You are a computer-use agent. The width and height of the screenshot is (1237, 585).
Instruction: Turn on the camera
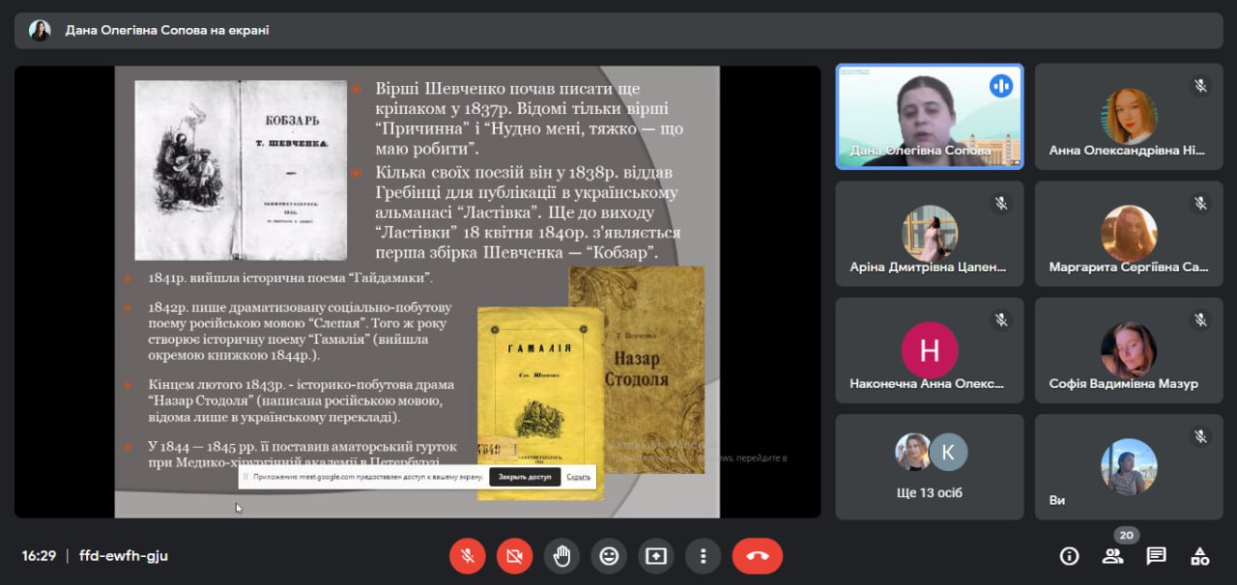[514, 556]
